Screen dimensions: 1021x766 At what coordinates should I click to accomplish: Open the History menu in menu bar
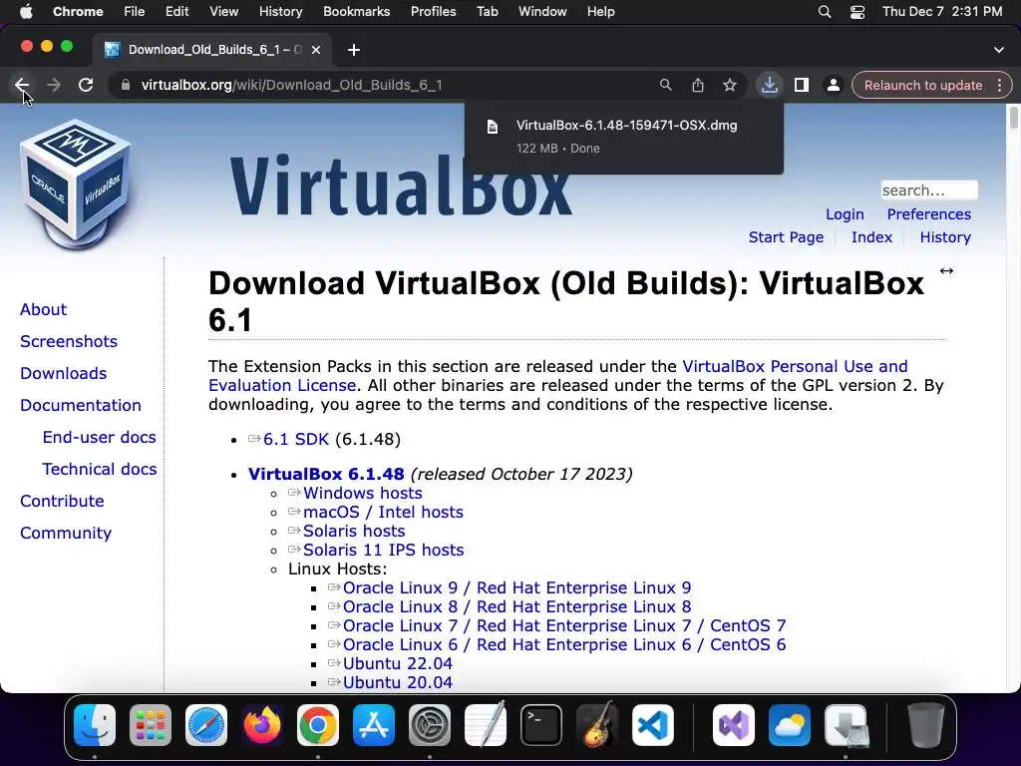[x=280, y=12]
